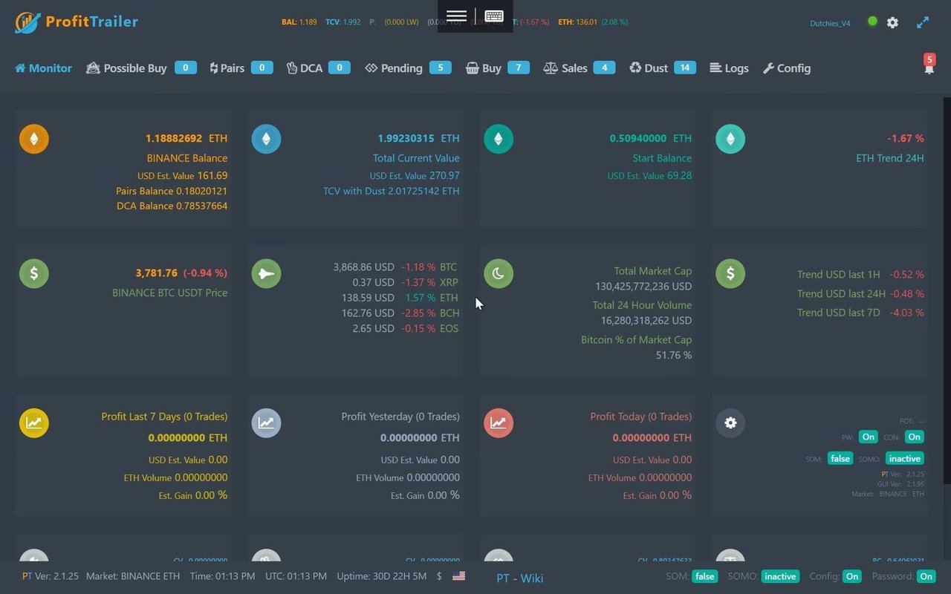
Task: Click Uptime: 30D 22H 5M in footer
Action: (x=382, y=576)
